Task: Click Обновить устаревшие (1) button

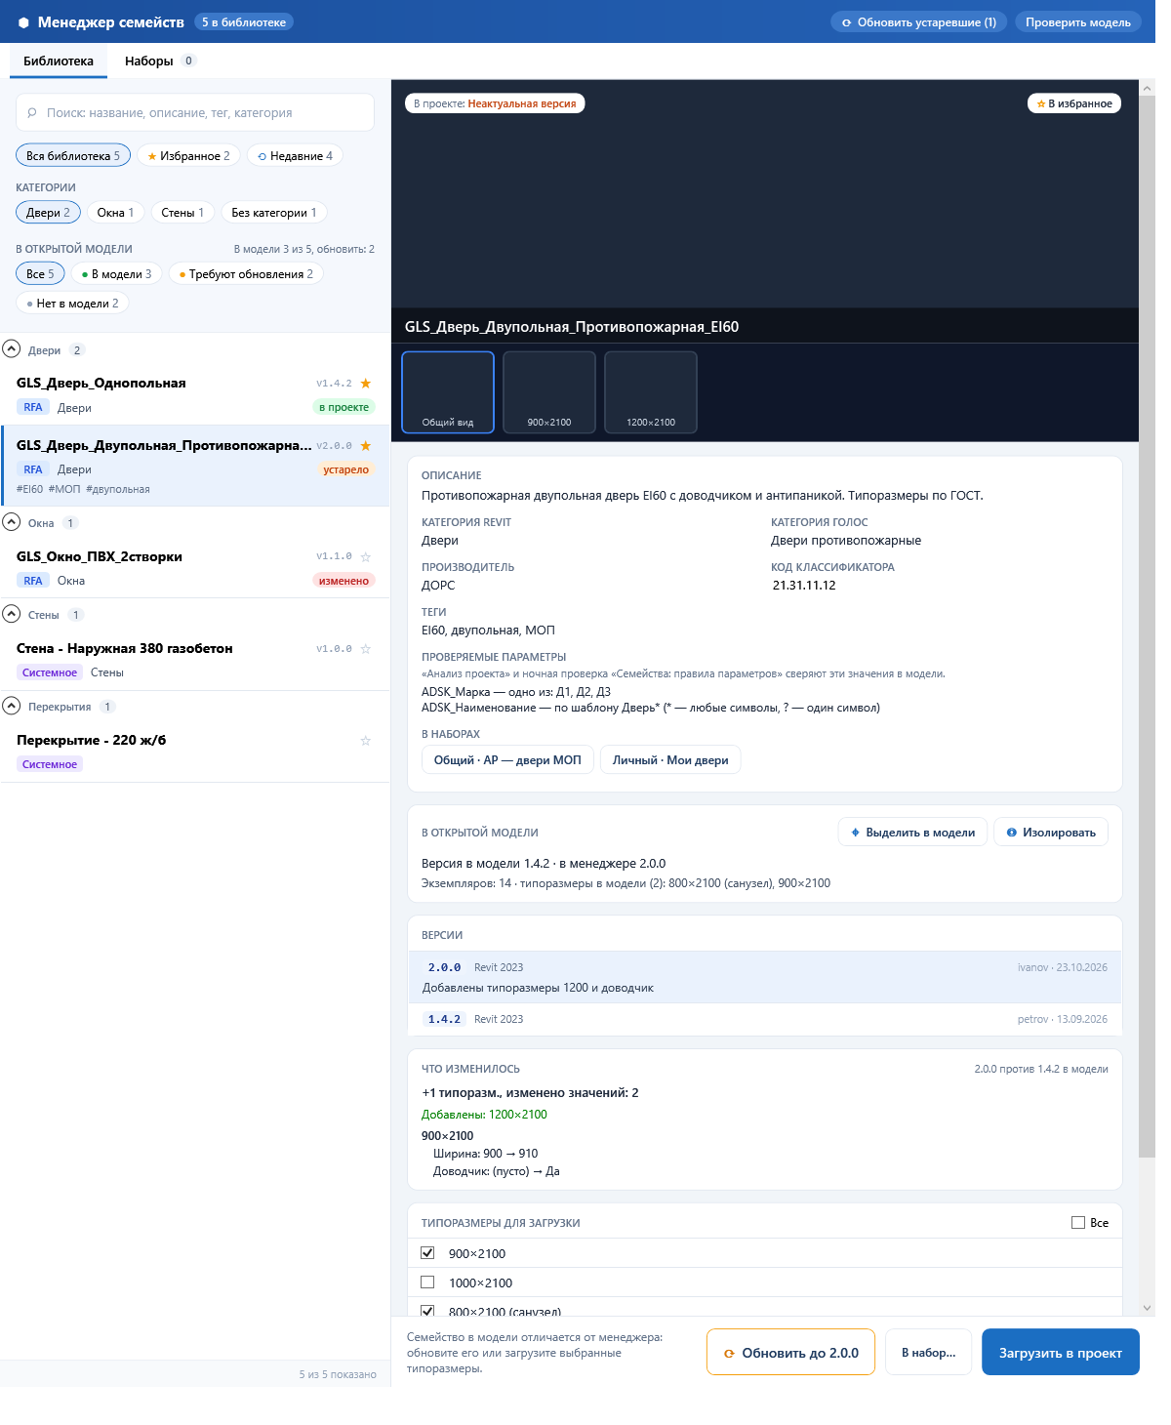Action: (x=919, y=22)
